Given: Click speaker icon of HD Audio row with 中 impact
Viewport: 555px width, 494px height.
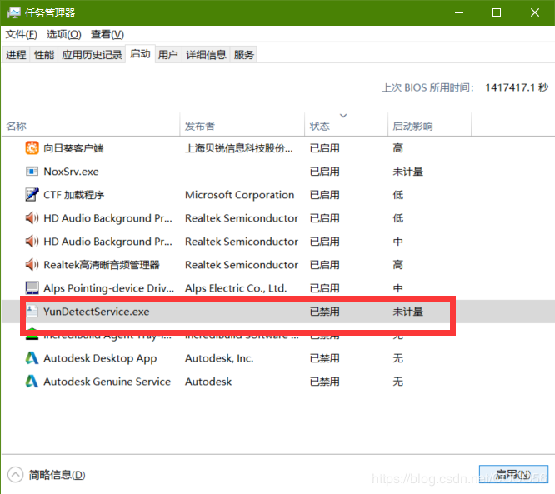Looking at the screenshot, I should [x=32, y=242].
